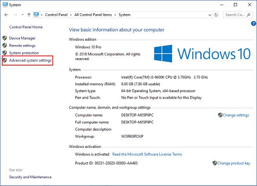Click Change settings for computer name
The width and height of the screenshot is (257, 186).
[236, 115]
